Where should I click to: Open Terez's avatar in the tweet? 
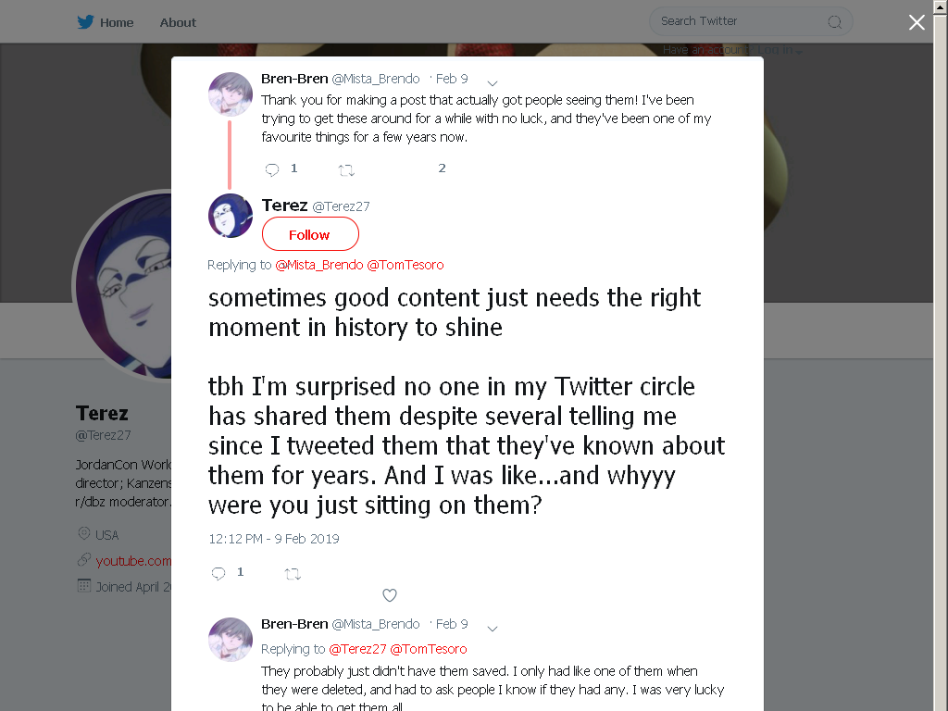click(x=231, y=216)
